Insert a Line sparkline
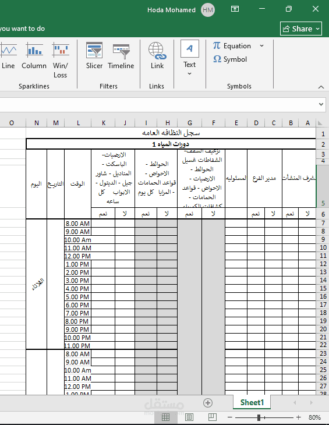This screenshot has height=425, width=329. pyautogui.click(x=8, y=56)
